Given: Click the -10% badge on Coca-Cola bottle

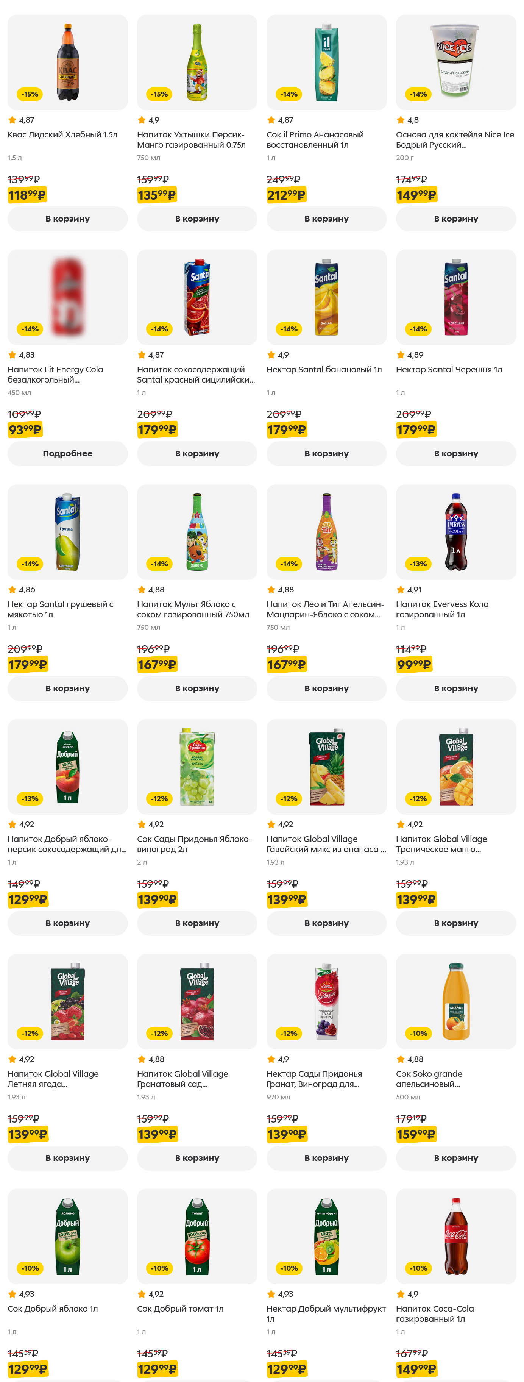Looking at the screenshot, I should 418,1268.
